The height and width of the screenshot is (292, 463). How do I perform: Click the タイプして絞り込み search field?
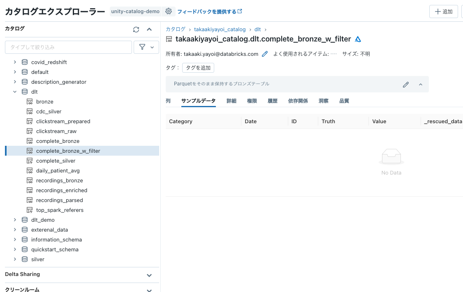pyautogui.click(x=68, y=47)
